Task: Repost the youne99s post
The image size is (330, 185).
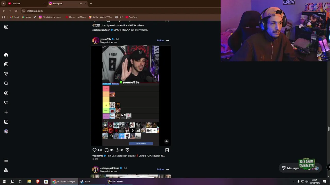Action: click(x=117, y=150)
